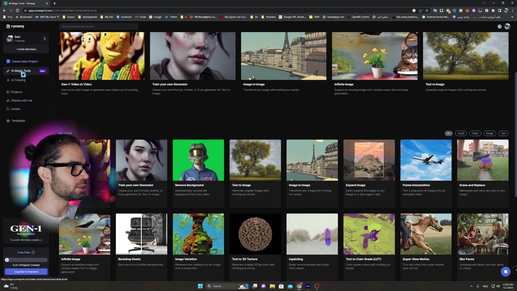Open the Gmail bookmark
Image resolution: width=517 pixels, height=291 pixels.
pyautogui.click(x=140, y=17)
